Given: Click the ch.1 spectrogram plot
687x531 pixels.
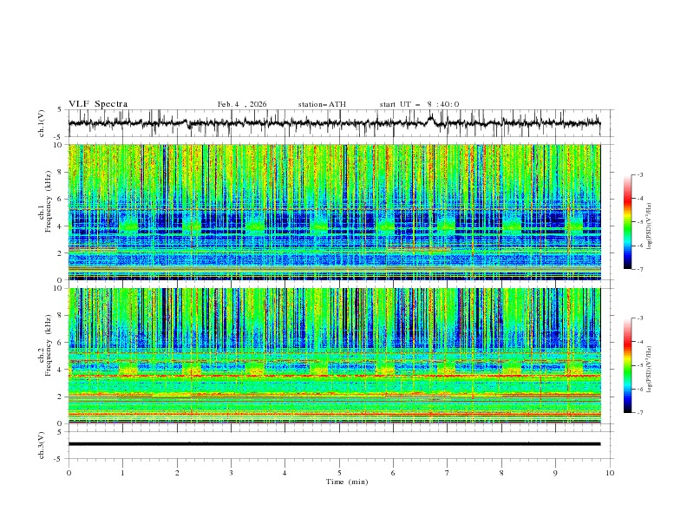Looking at the screenshot, I should 335,212.
